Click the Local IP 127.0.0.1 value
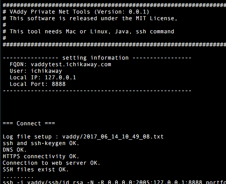The image size is (226, 184). [60, 78]
